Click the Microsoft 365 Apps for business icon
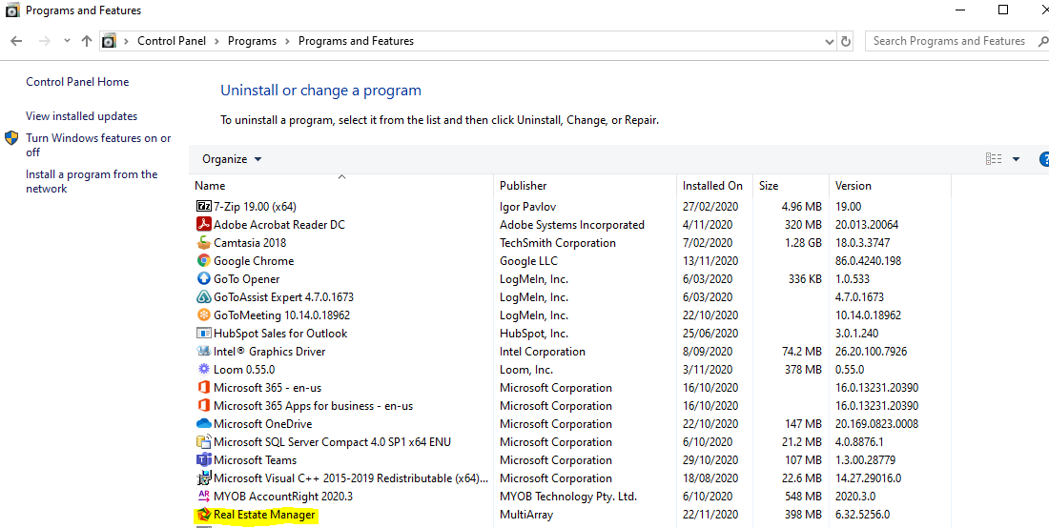This screenshot has width=1049, height=528. 203,405
